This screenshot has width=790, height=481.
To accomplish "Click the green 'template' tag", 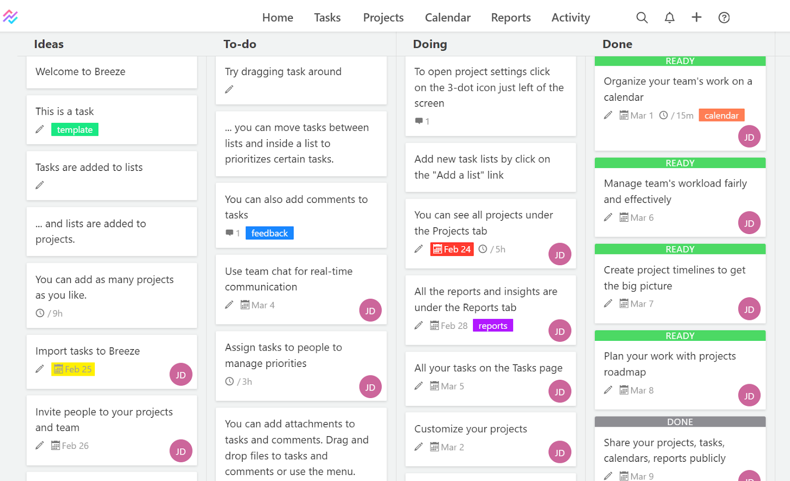I will click(x=75, y=130).
